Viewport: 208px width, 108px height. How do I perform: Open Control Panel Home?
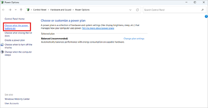coord(15,19)
